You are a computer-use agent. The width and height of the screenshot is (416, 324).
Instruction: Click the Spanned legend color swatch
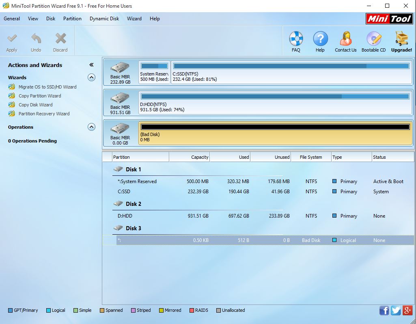(x=102, y=311)
